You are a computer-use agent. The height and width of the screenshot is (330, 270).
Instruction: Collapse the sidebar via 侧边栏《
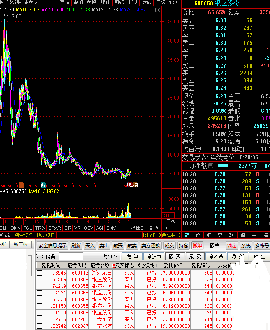[x=171, y=235]
